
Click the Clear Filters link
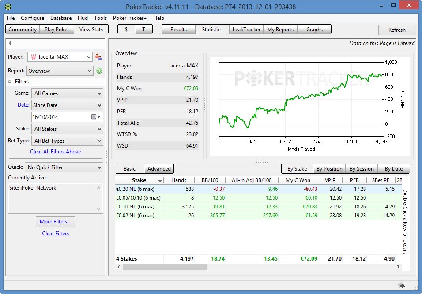56,234
